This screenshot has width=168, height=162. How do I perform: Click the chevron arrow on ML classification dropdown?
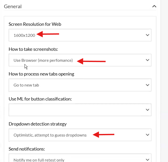click(x=147, y=110)
